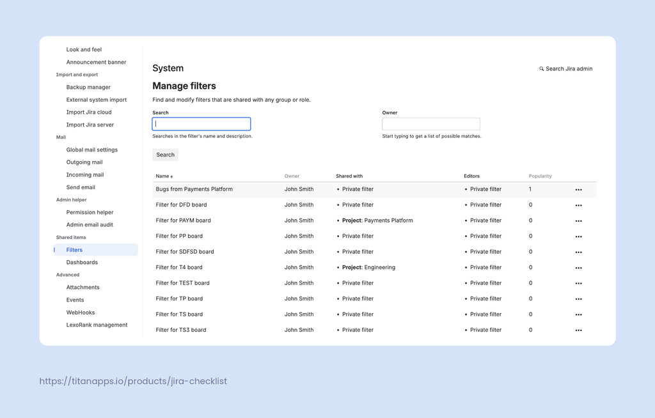The height and width of the screenshot is (418, 655).
Task: Open Look and feel settings
Action: pyautogui.click(x=84, y=50)
